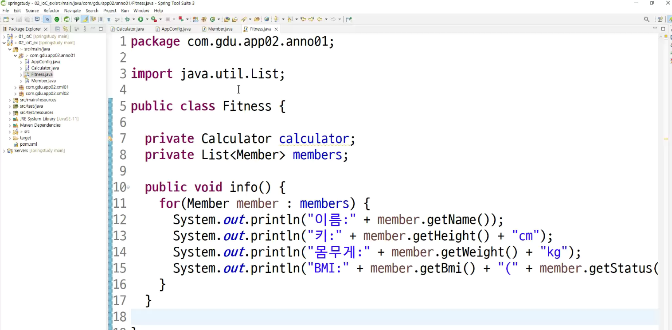Click the Run Last Tool icon with red toolbox
Image resolution: width=672 pixels, height=330 pixels.
pos(153,19)
